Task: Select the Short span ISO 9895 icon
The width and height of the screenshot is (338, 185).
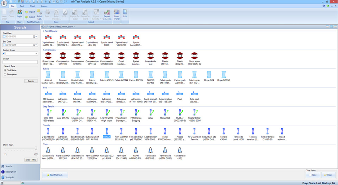Action: coord(194,56)
